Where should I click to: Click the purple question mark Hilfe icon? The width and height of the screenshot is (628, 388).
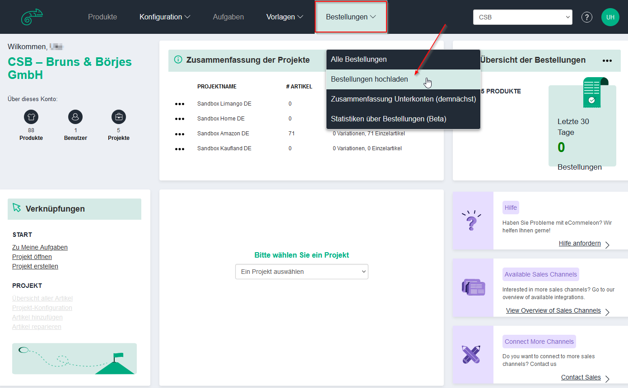click(471, 220)
